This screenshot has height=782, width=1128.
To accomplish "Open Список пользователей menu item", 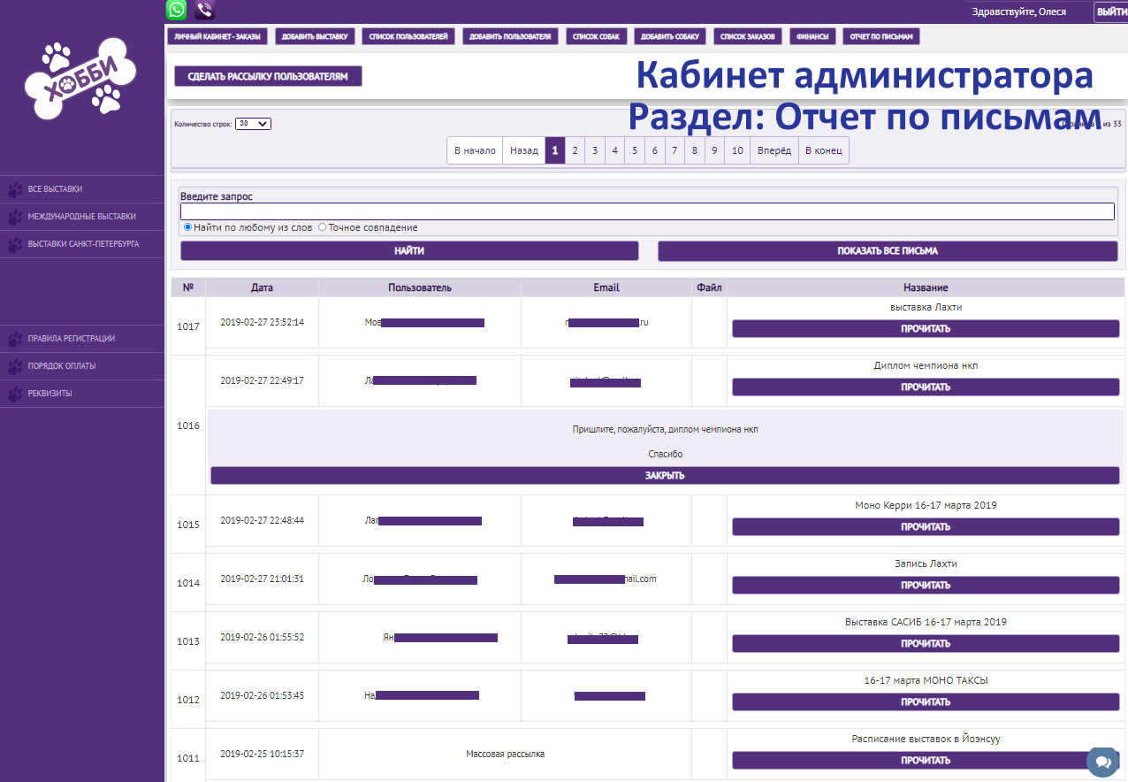I will coord(409,36).
